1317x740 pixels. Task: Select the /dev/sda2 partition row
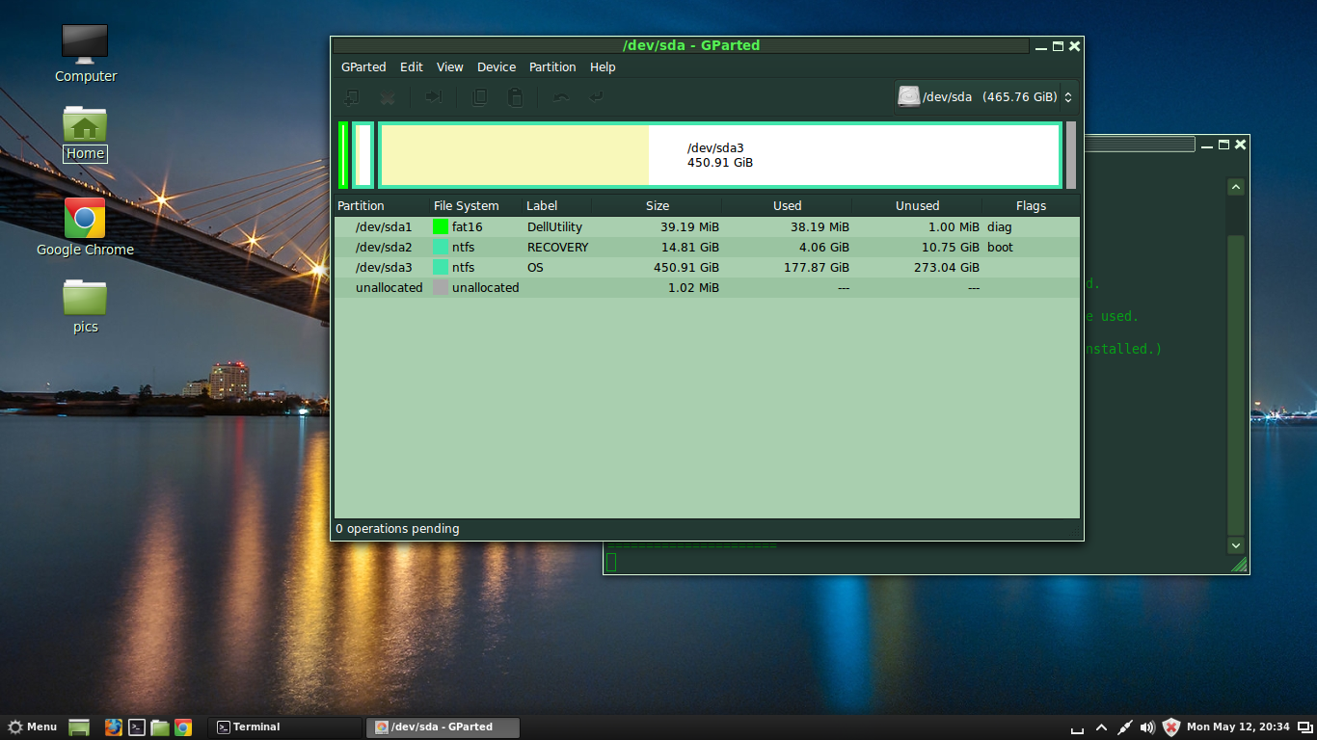click(x=707, y=248)
